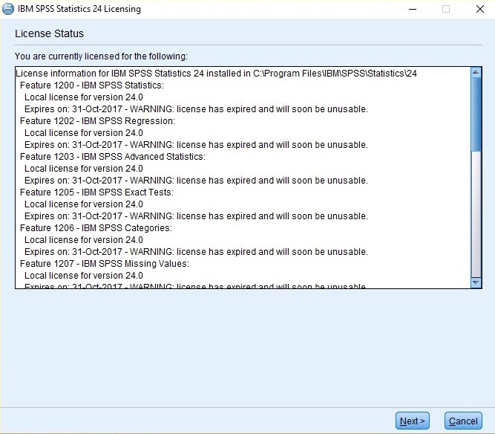Click the 'Feature 1202 - IBM SPSS Regression:' line

[x=97, y=121]
